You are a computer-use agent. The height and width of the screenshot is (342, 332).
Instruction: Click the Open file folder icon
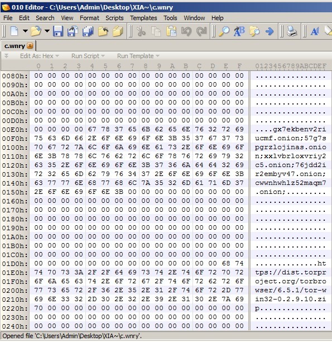point(36,31)
